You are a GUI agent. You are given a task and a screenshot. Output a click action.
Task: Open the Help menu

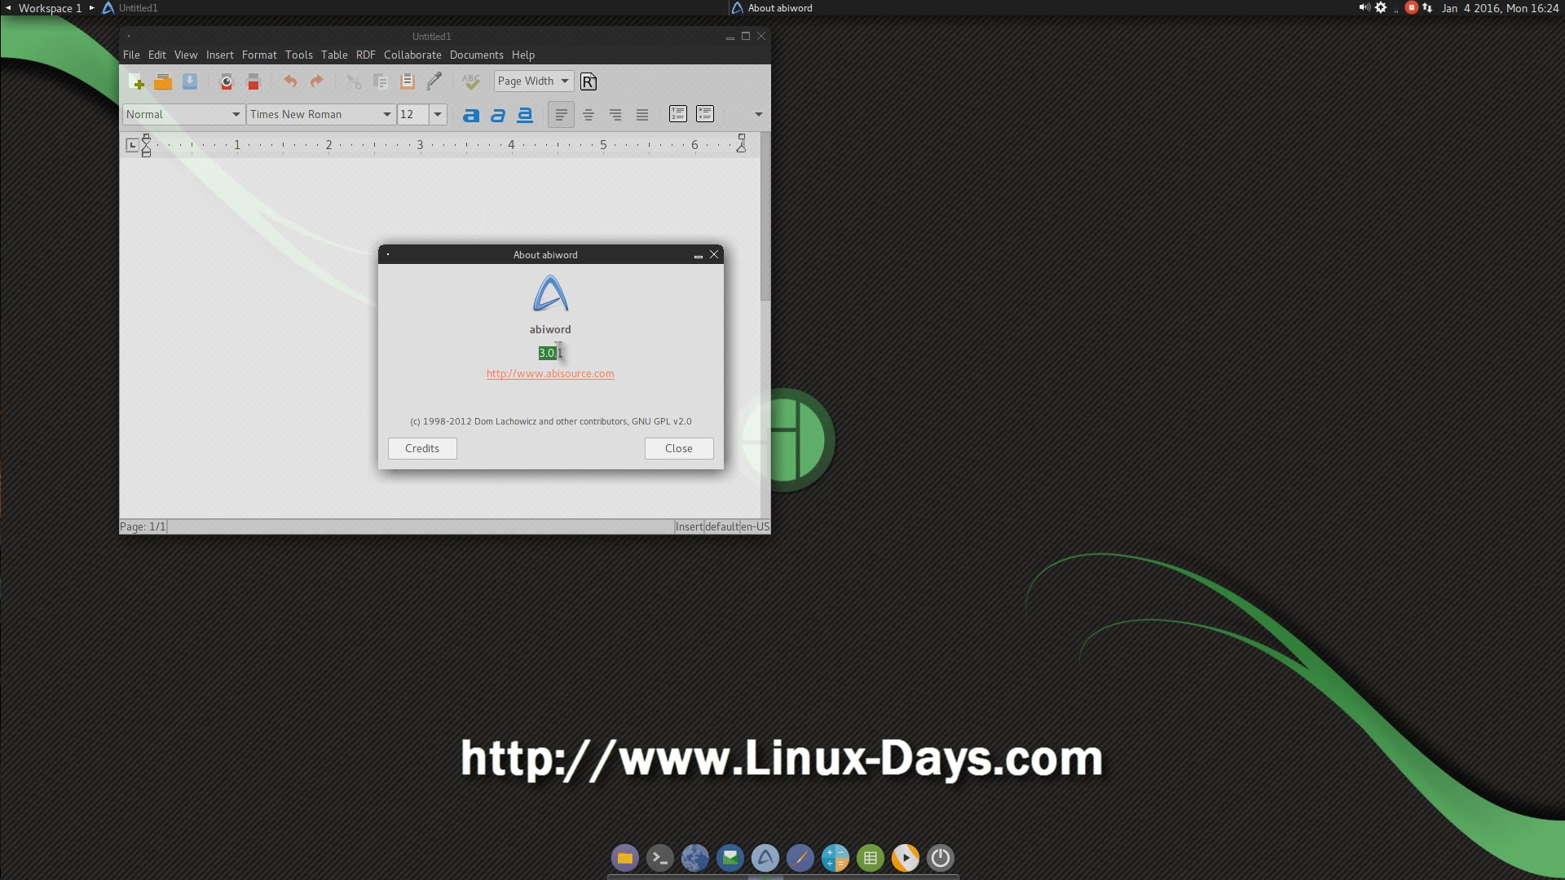523,55
